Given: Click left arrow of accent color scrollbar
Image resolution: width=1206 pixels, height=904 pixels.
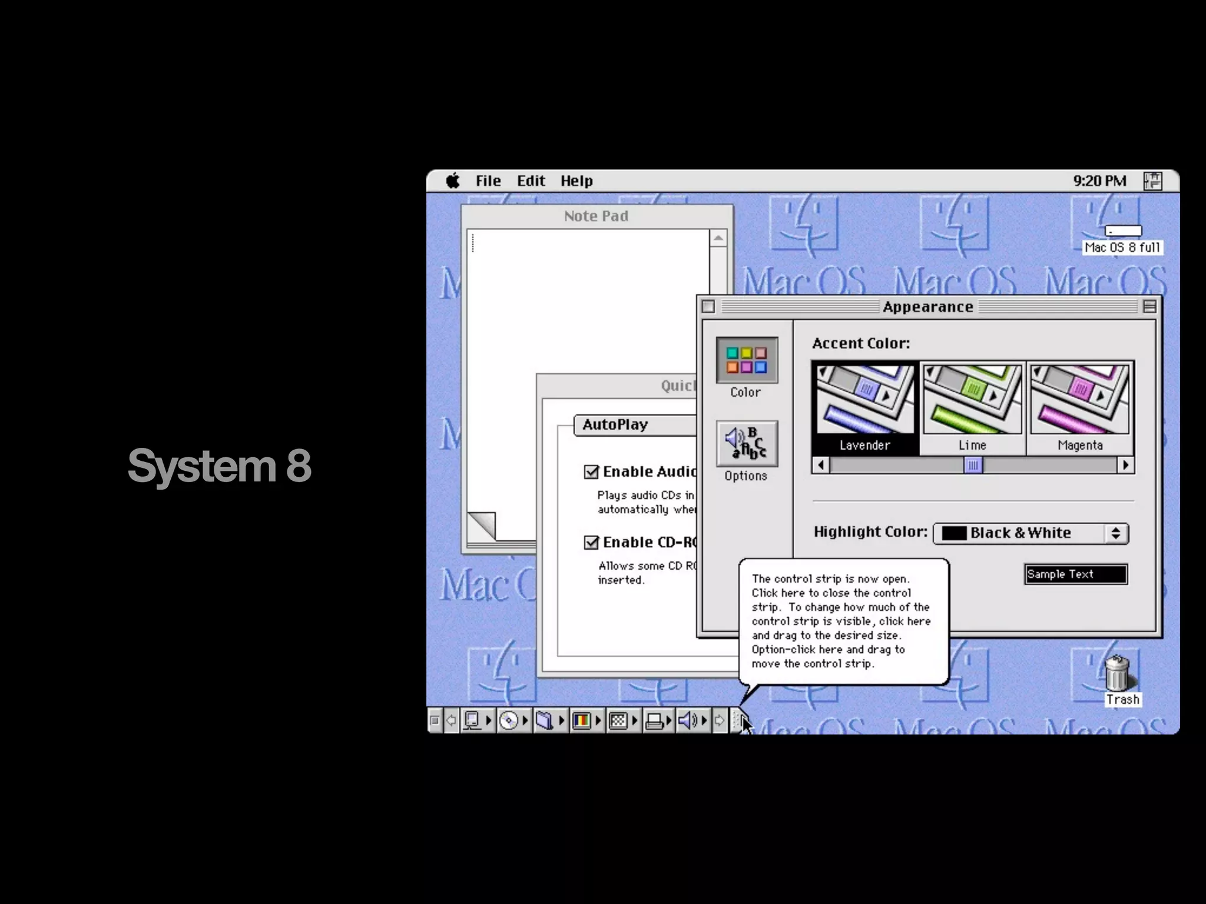Looking at the screenshot, I should tap(821, 465).
